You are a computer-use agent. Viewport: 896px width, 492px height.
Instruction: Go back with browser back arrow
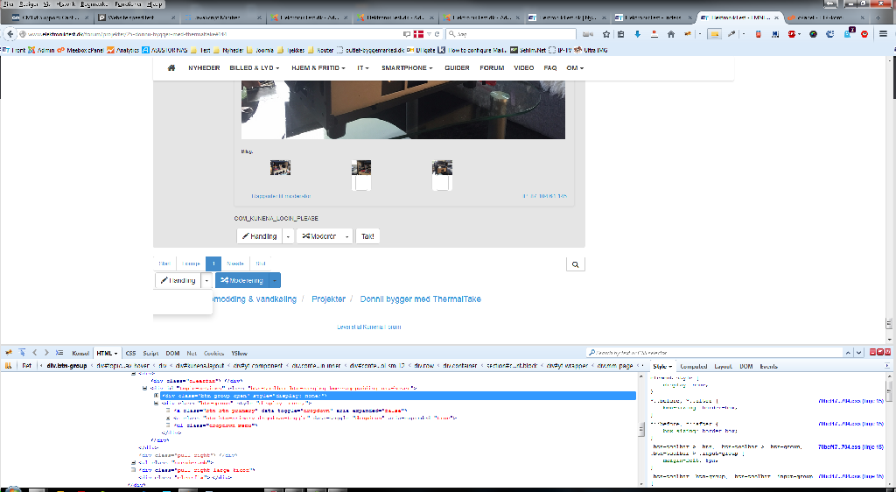pos(10,34)
